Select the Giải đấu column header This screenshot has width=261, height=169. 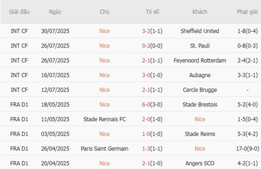pyautogui.click(x=19, y=12)
